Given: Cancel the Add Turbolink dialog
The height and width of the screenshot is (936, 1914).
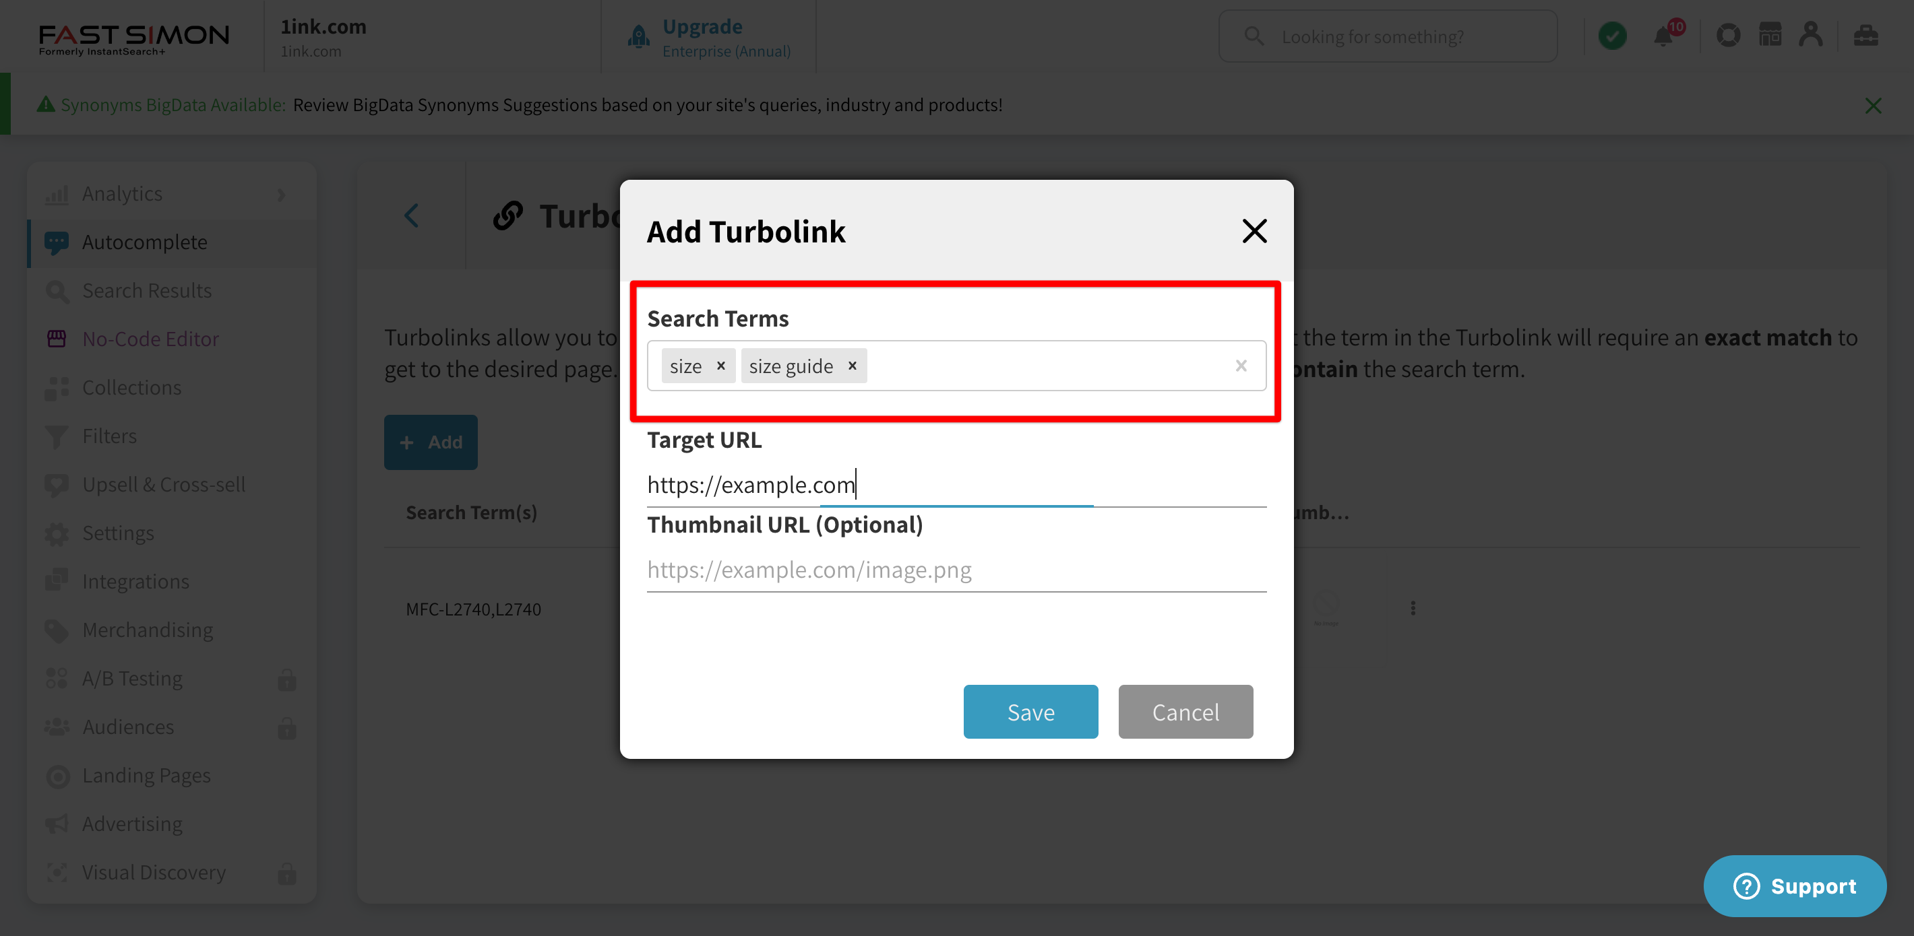Looking at the screenshot, I should coord(1186,712).
